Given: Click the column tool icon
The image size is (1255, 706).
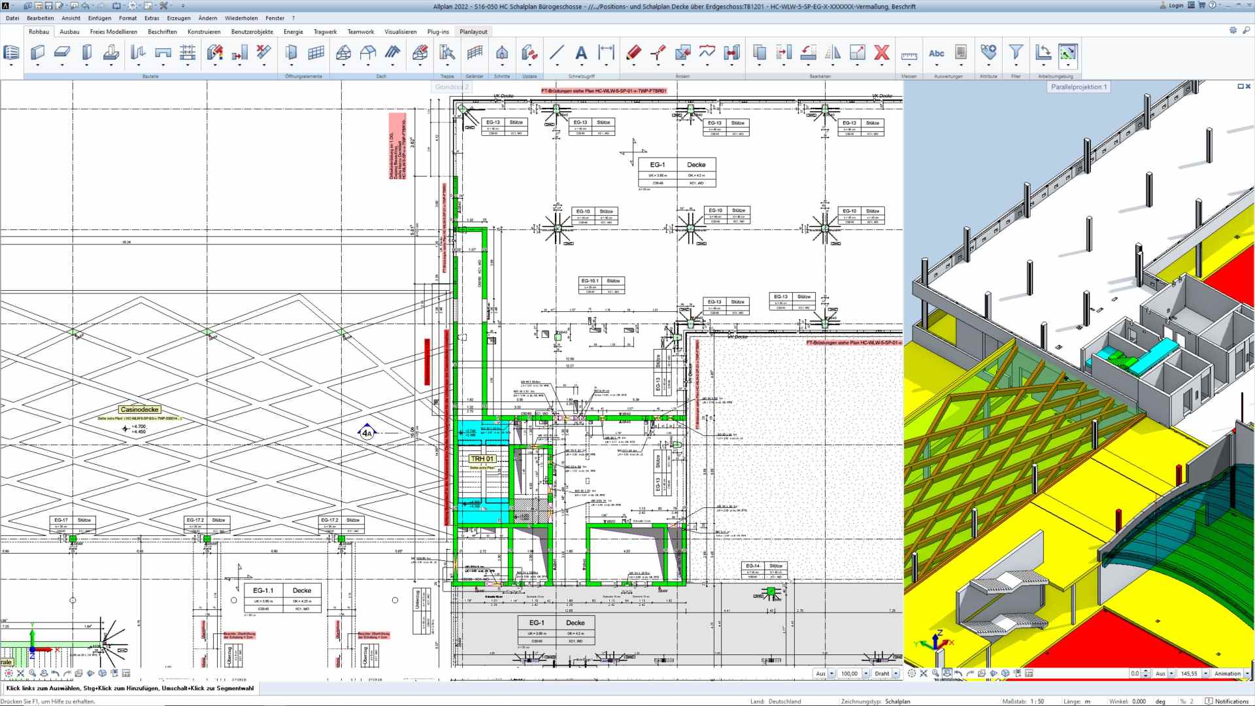Looking at the screenshot, I should (86, 52).
